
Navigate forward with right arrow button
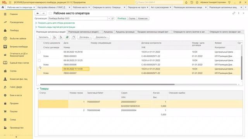(43, 14)
